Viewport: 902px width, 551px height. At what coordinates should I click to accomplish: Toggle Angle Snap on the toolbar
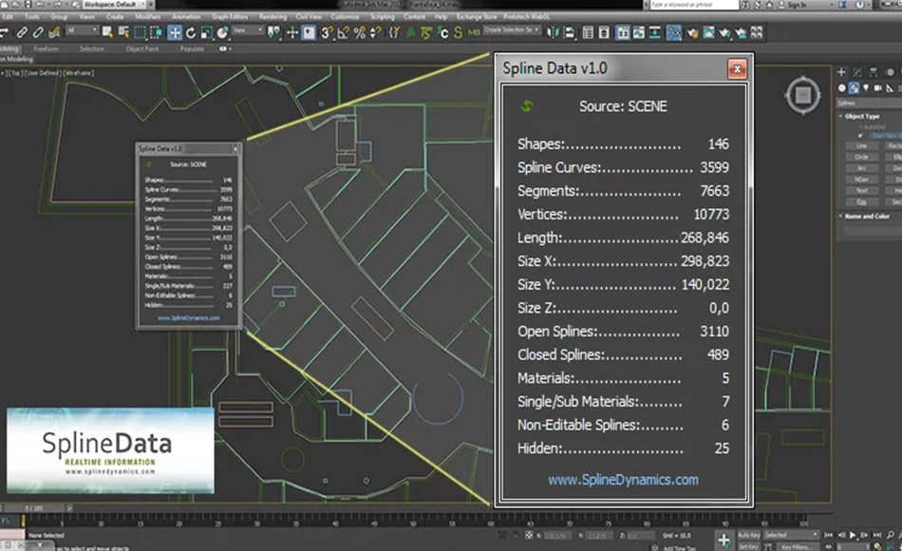point(341,34)
